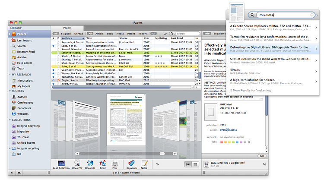Click the Open PDF toolbar icon
This screenshot has width=324, height=183.
click(77, 164)
